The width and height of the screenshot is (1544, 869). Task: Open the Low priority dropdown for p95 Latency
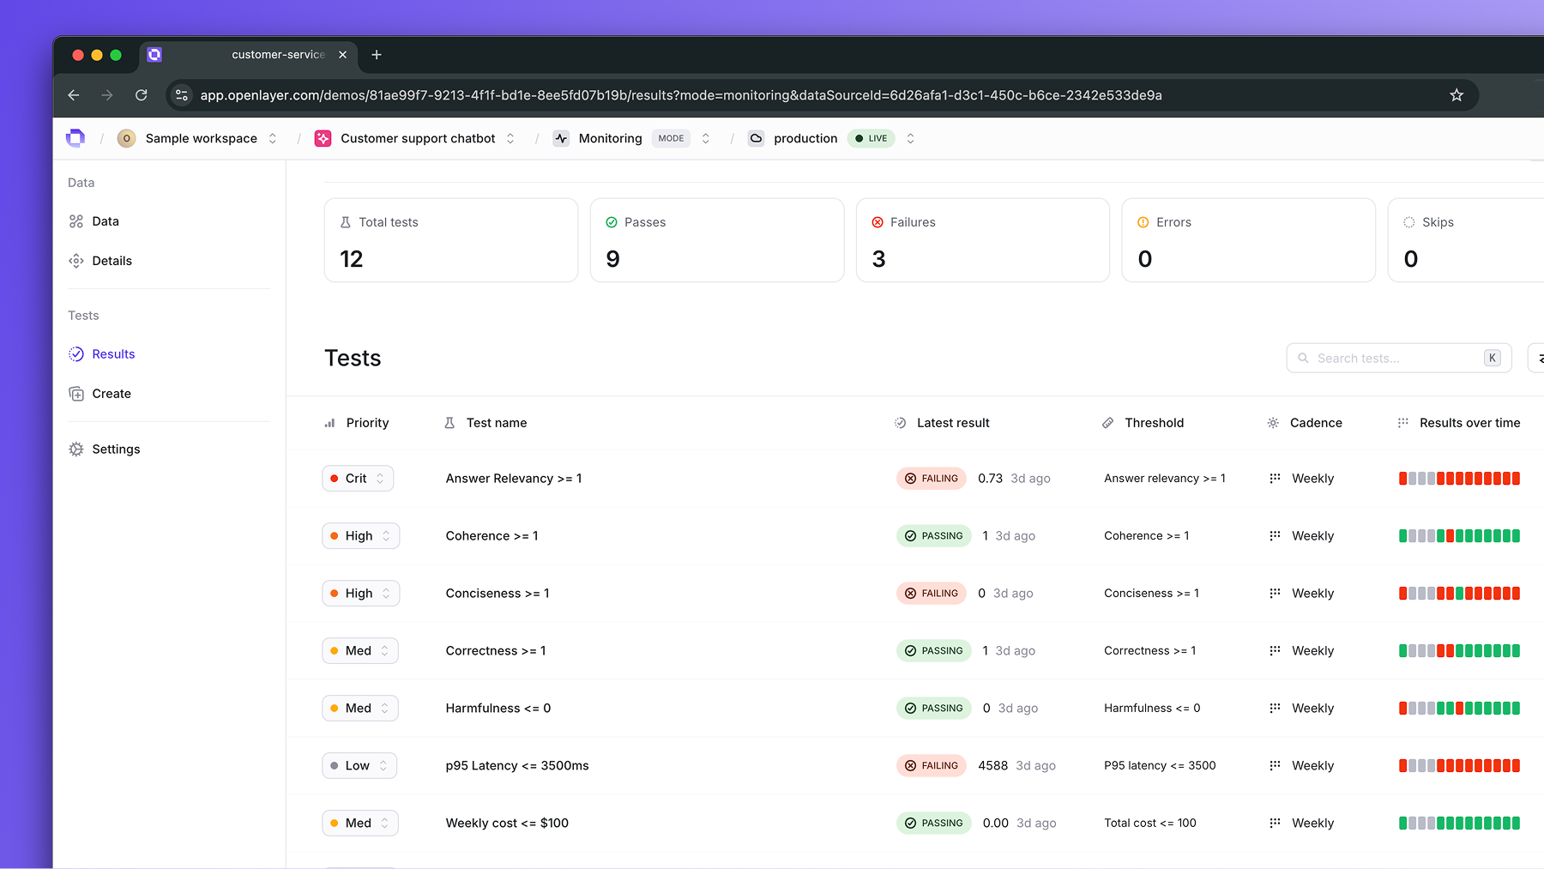point(359,766)
